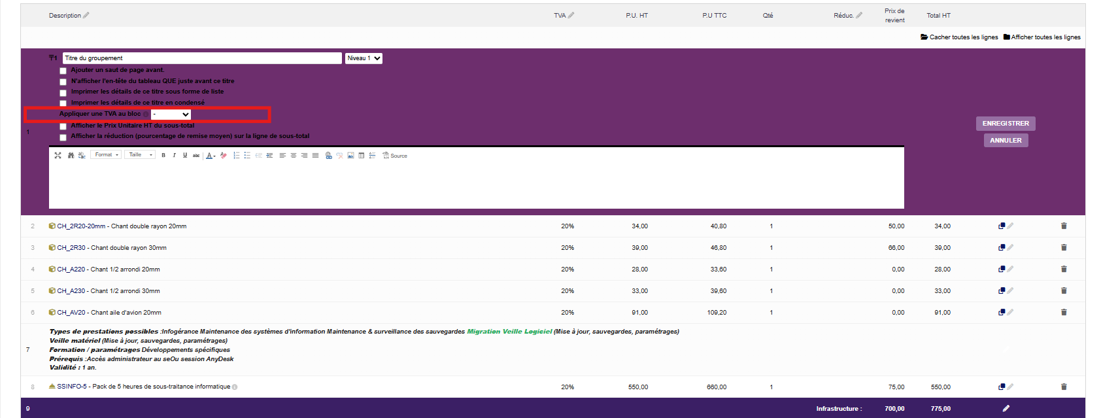Click the Replace text icon in editor toolbar
This screenshot has width=1101, height=418.
pyautogui.click(x=82, y=155)
